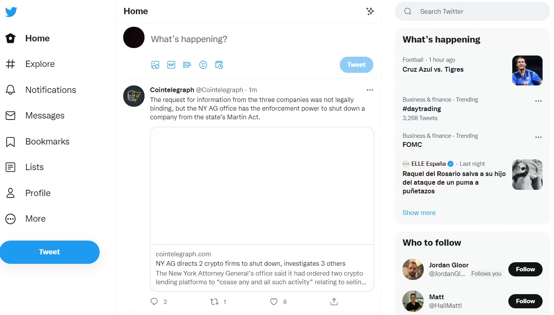
Task: Attach an image to the new tweet
Action: click(155, 65)
